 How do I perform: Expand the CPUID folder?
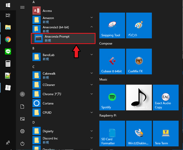tap(92, 112)
